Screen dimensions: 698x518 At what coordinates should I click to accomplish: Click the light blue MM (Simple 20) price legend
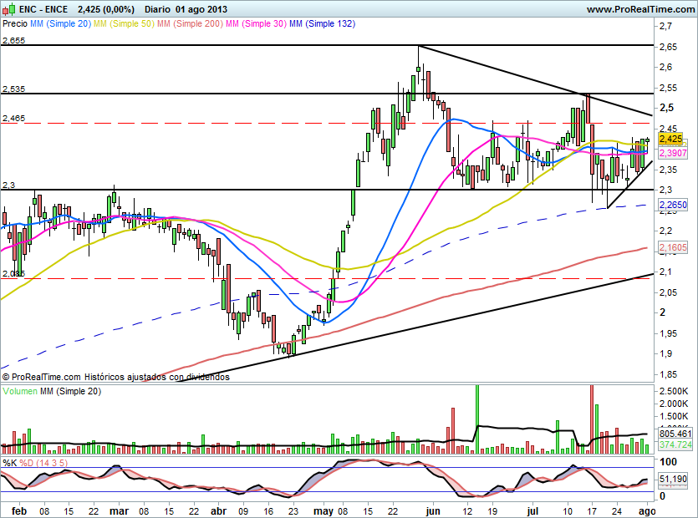60,23
